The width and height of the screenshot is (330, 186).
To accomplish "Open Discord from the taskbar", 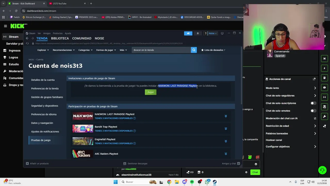I will (184, 182).
